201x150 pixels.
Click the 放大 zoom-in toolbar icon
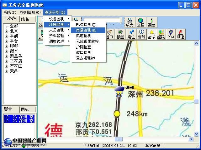(x=130, y=22)
